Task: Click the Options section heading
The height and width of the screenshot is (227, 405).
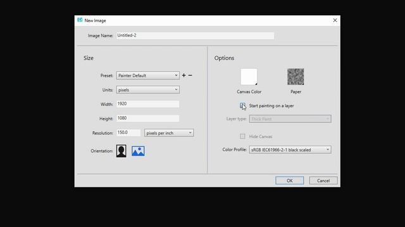Action: coord(224,58)
